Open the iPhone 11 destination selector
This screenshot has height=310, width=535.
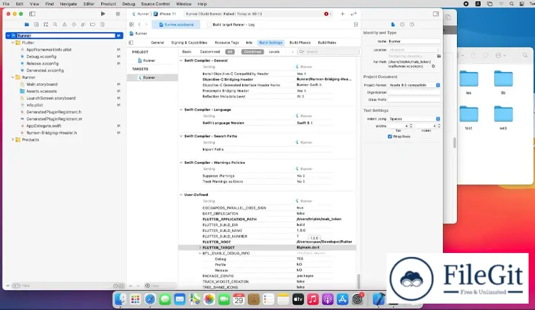[x=165, y=14]
